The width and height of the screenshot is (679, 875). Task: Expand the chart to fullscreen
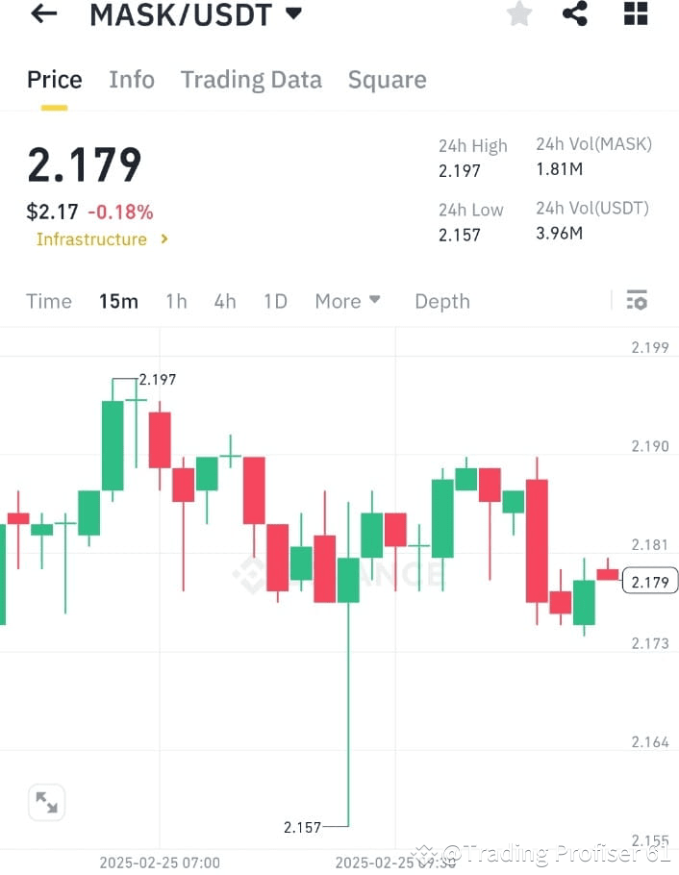pos(47,802)
